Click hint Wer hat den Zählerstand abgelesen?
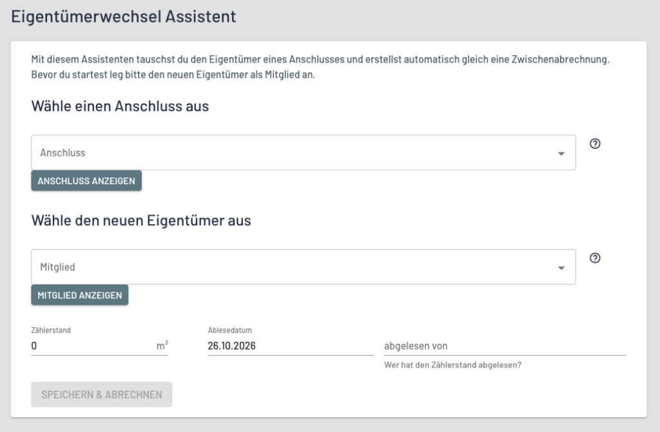The height and width of the screenshot is (432, 660). click(453, 365)
